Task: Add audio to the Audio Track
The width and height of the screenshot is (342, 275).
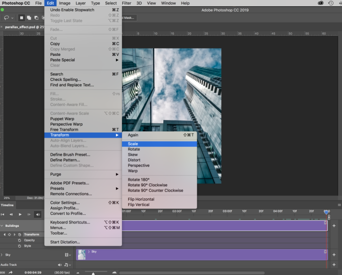Action: (x=334, y=264)
